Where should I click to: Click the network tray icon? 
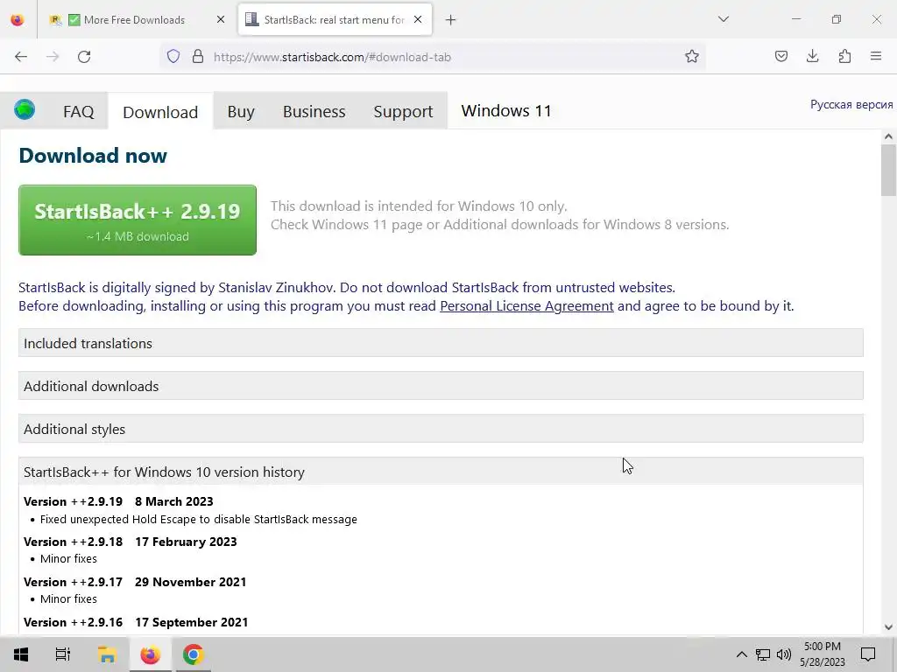(763, 654)
